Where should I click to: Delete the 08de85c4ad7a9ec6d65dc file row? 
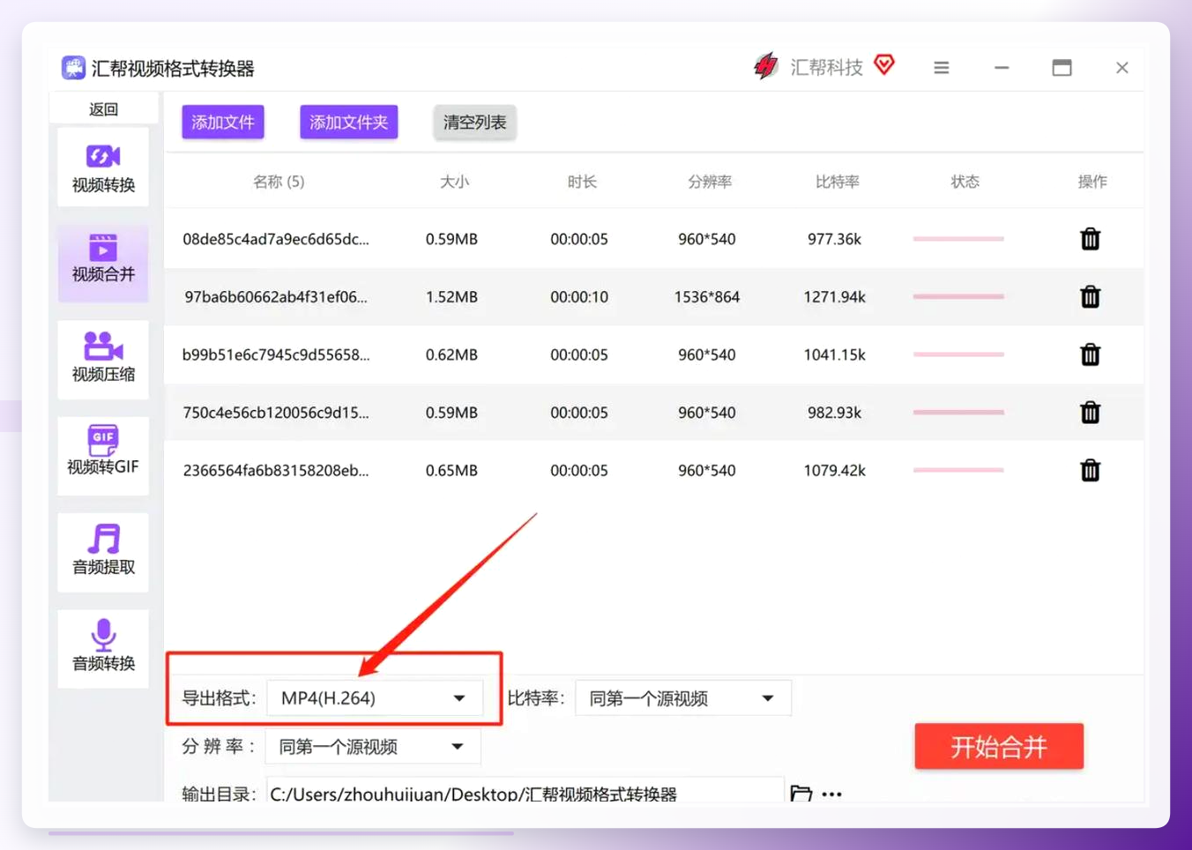click(1091, 239)
